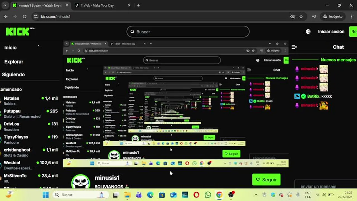Click Iniciar sesión

point(331,32)
